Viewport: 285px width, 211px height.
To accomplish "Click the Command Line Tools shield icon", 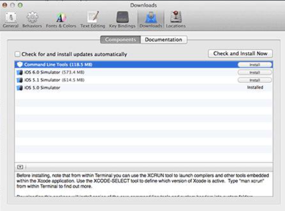I will pyautogui.click(x=20, y=65).
